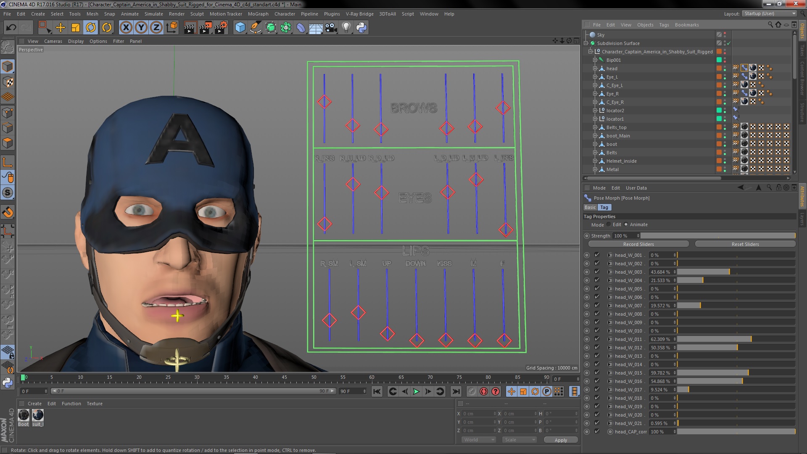
Task: Open User Data menu in attributes
Action: click(636, 188)
